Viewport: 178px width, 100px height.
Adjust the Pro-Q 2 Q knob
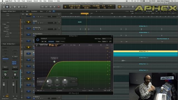coord(65,81)
